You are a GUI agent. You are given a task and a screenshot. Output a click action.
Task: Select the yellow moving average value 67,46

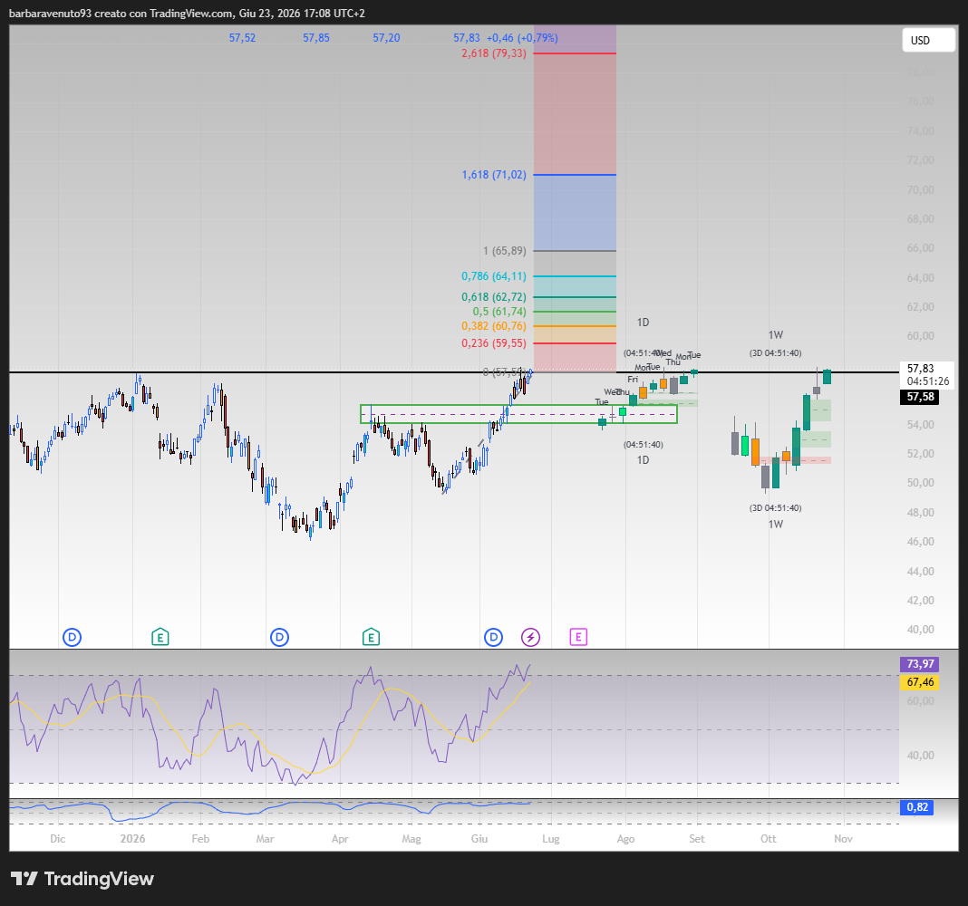[x=920, y=682]
